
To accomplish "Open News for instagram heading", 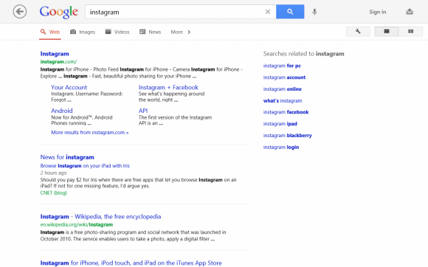I will click(67, 157).
